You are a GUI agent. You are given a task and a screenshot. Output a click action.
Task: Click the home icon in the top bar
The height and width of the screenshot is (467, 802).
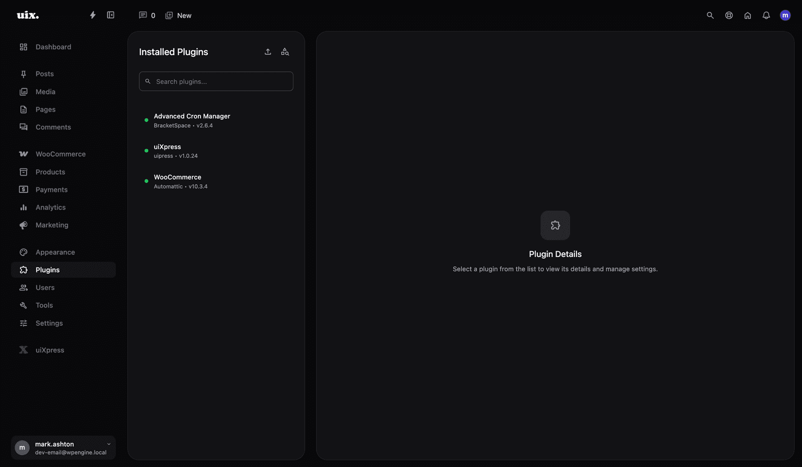tap(747, 16)
